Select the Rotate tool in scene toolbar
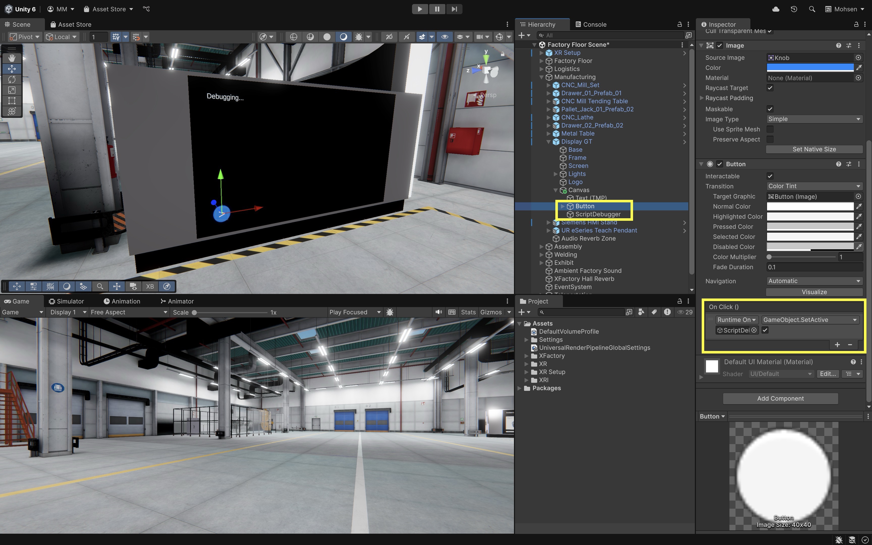This screenshot has height=545, width=872. tap(12, 79)
